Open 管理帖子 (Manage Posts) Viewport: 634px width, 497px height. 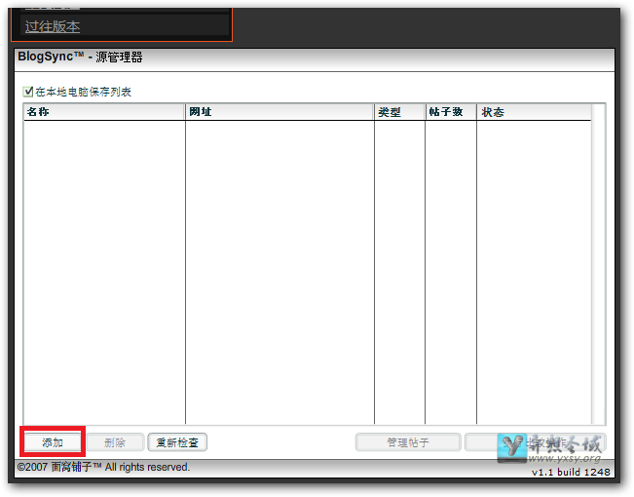[407, 442]
